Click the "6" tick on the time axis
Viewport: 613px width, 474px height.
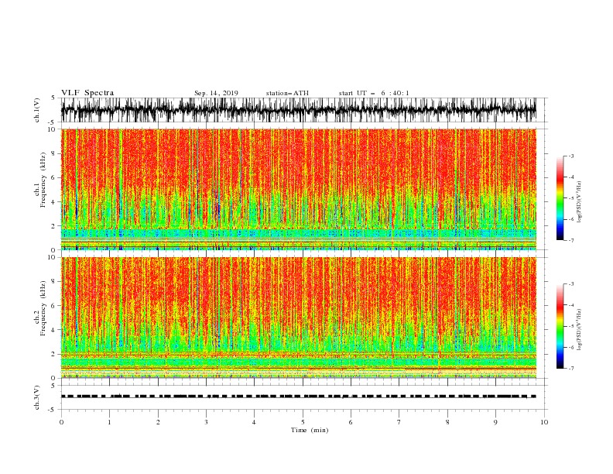click(x=351, y=422)
